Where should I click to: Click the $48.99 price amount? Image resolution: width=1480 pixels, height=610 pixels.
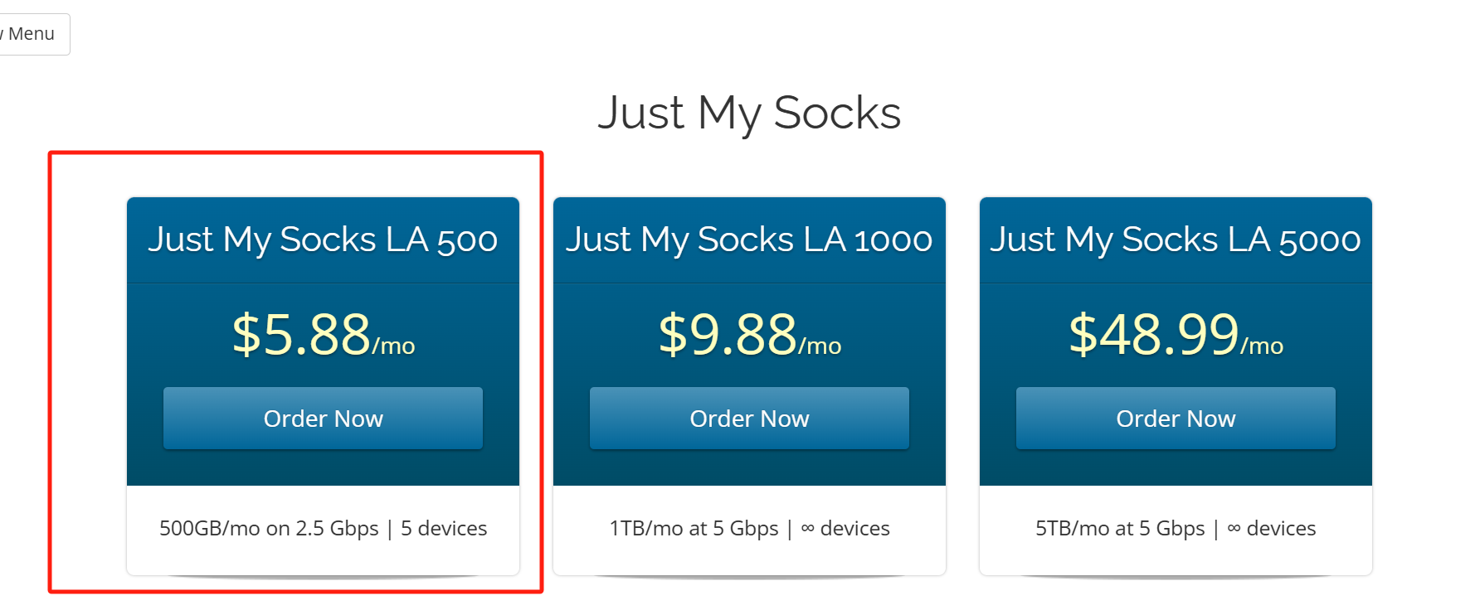click(1153, 335)
